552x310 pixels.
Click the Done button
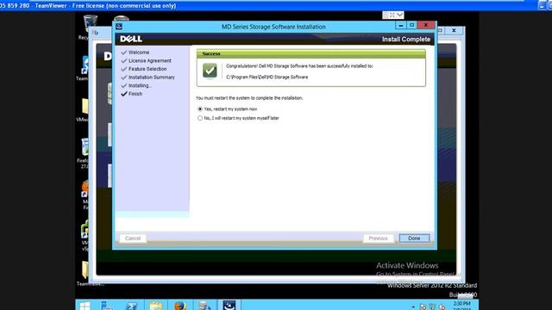[x=414, y=239]
